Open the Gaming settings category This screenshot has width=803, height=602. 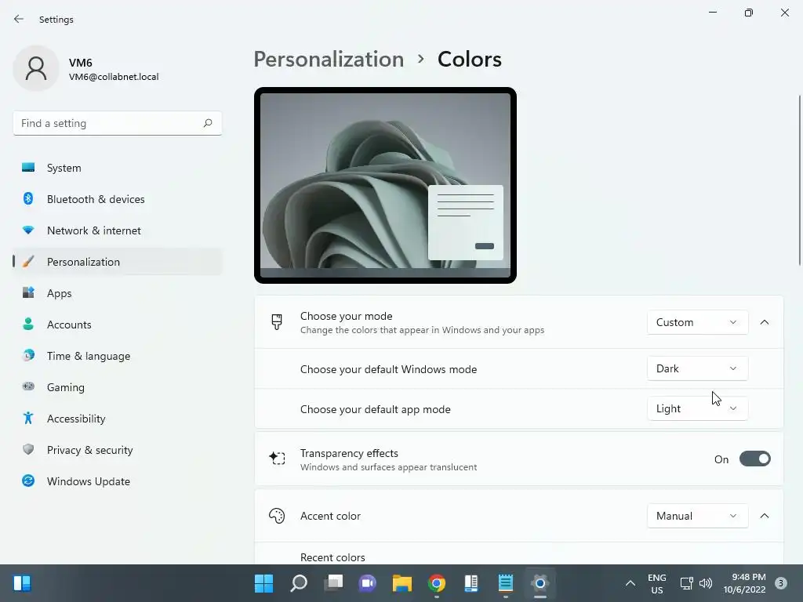(118, 387)
